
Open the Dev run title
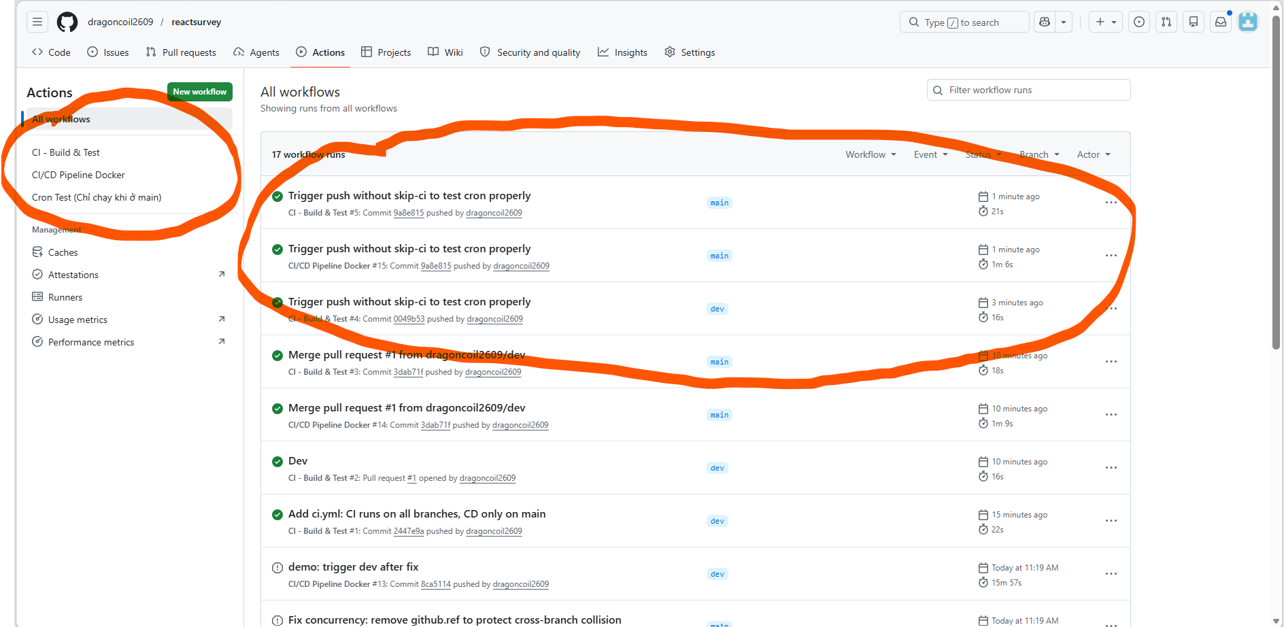point(298,461)
